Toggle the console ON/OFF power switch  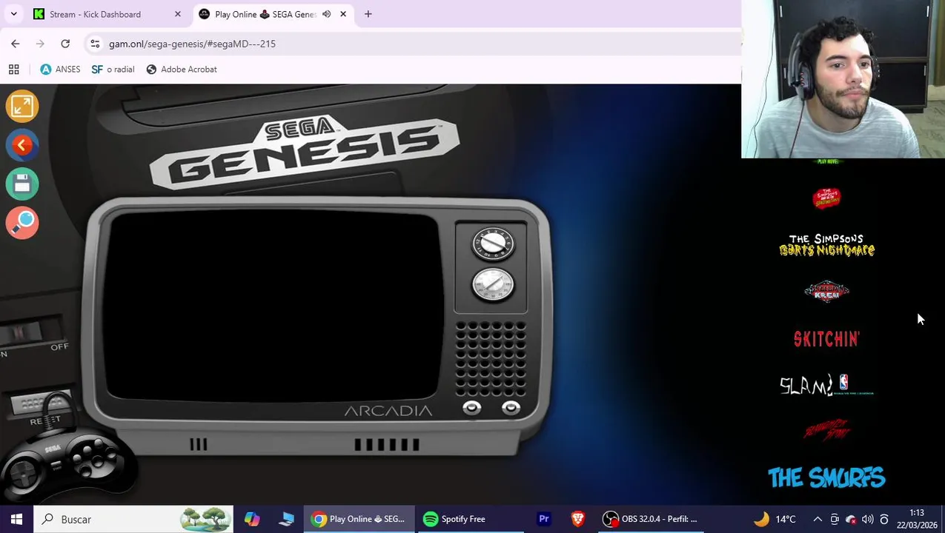click(x=33, y=332)
